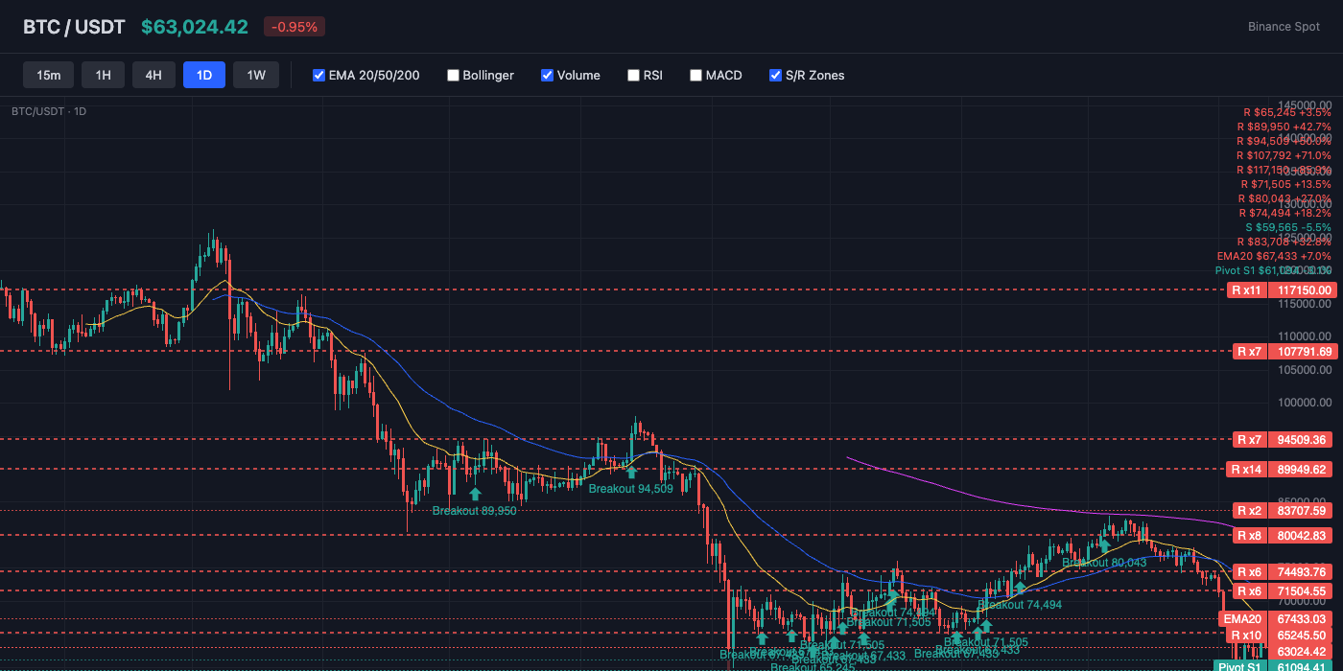This screenshot has height=671, width=1343.
Task: Click the Binance Spot label
Action: pos(1284,27)
